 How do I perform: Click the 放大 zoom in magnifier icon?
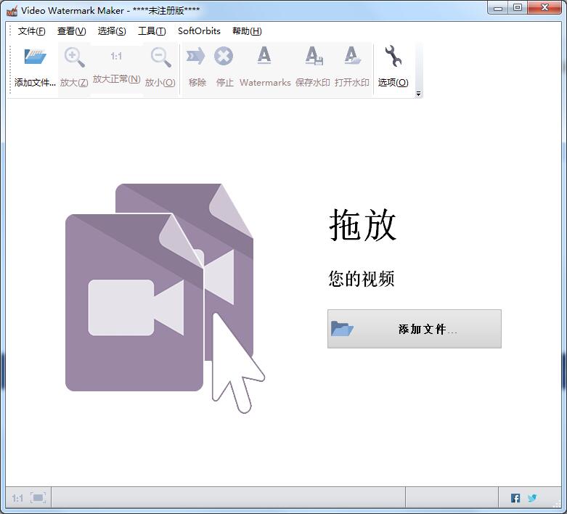point(74,57)
